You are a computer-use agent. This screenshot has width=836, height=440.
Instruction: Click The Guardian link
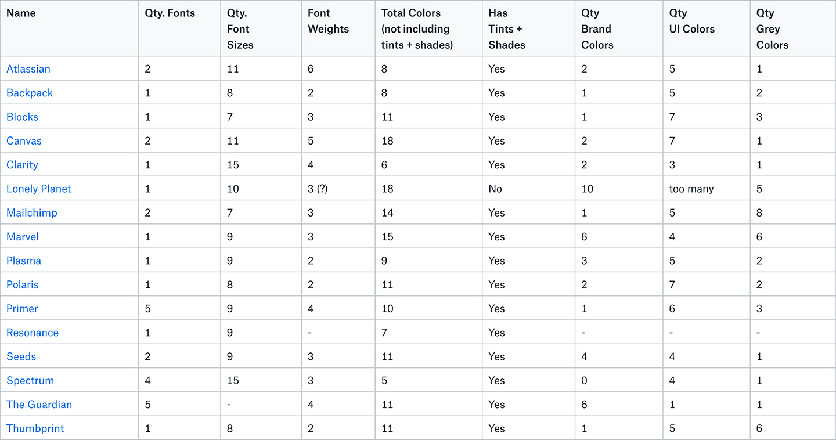(x=39, y=405)
